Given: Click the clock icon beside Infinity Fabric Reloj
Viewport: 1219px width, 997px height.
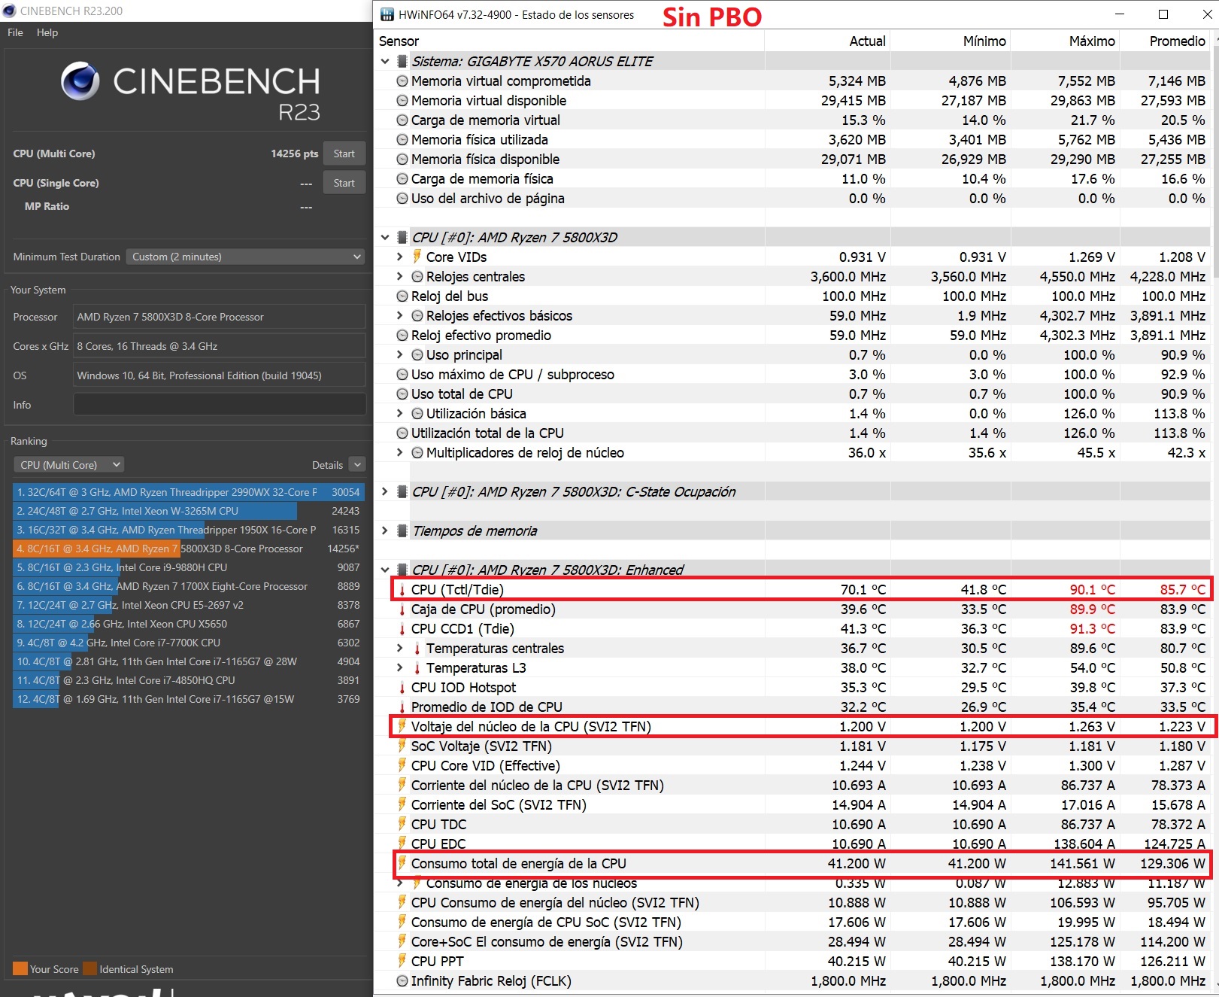Looking at the screenshot, I should (x=402, y=981).
